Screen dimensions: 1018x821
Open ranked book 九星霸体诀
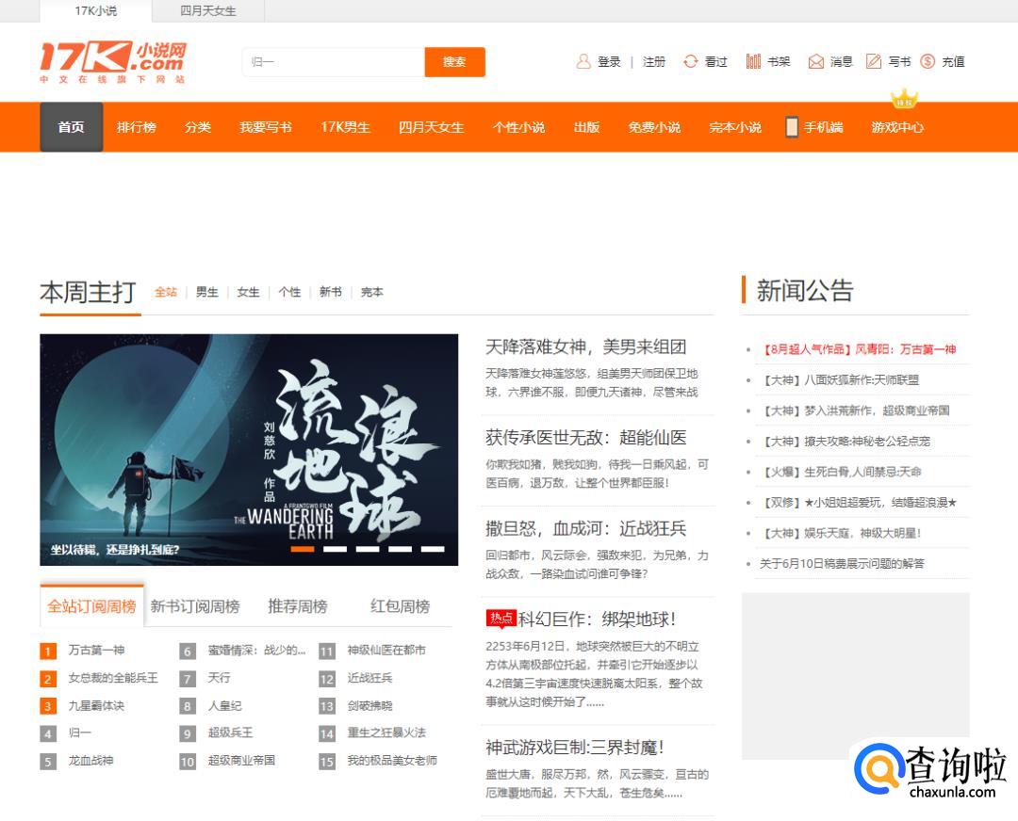(96, 705)
